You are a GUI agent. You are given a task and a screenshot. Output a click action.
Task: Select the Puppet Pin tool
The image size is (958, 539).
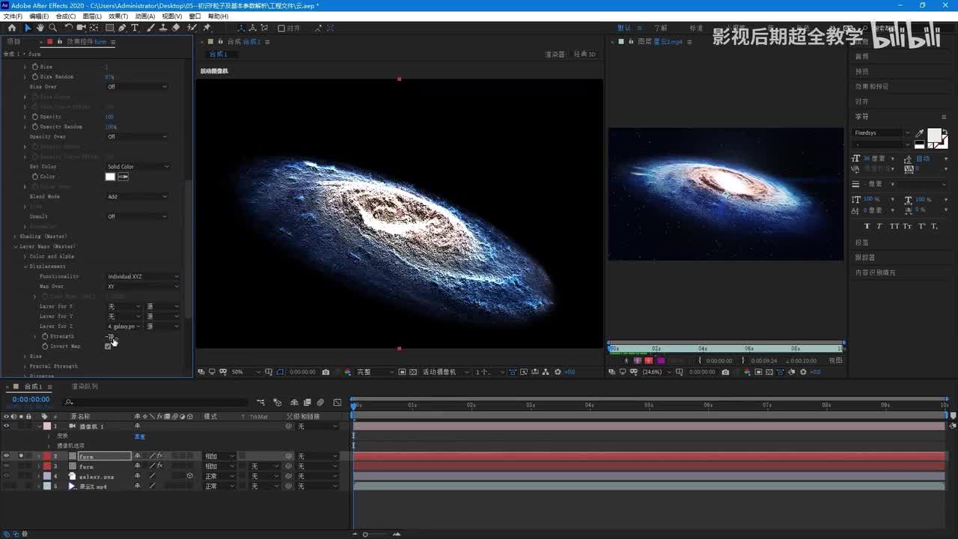pyautogui.click(x=206, y=28)
